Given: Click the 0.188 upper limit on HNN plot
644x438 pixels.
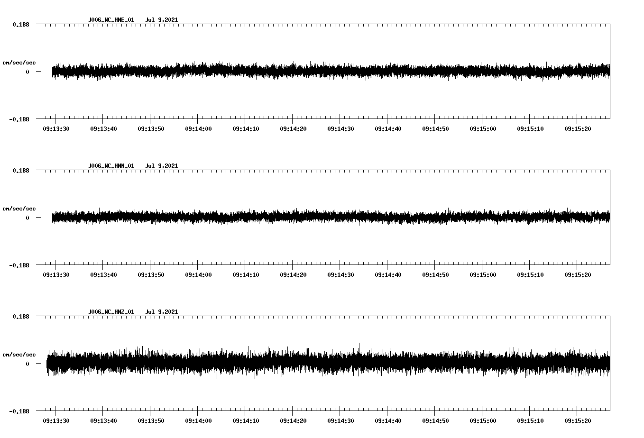Looking at the screenshot, I should tap(20, 170).
